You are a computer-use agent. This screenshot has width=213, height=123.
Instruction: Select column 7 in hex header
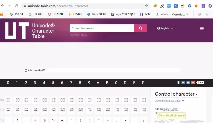(71, 83)
